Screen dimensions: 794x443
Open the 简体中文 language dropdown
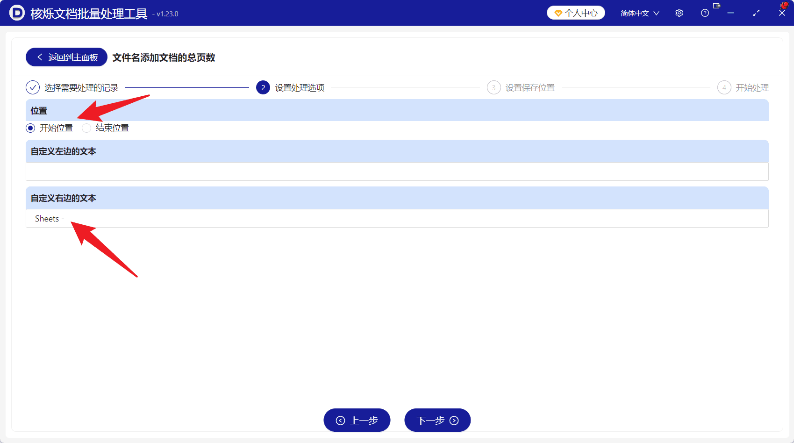(639, 13)
